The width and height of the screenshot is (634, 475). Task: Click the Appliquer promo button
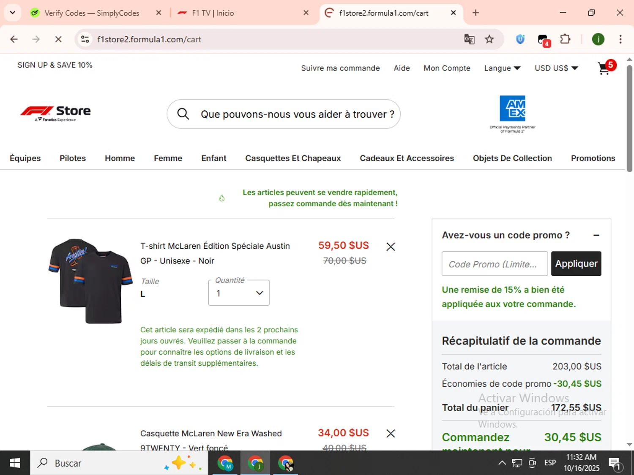coord(576,264)
